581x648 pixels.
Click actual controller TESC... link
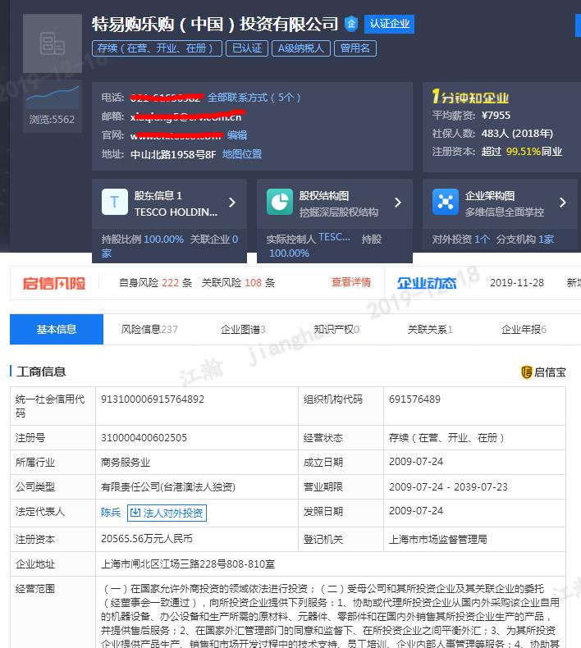334,237
